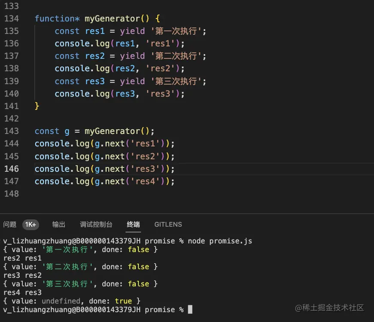Click terminal command 'node promise.js'

coord(220,241)
